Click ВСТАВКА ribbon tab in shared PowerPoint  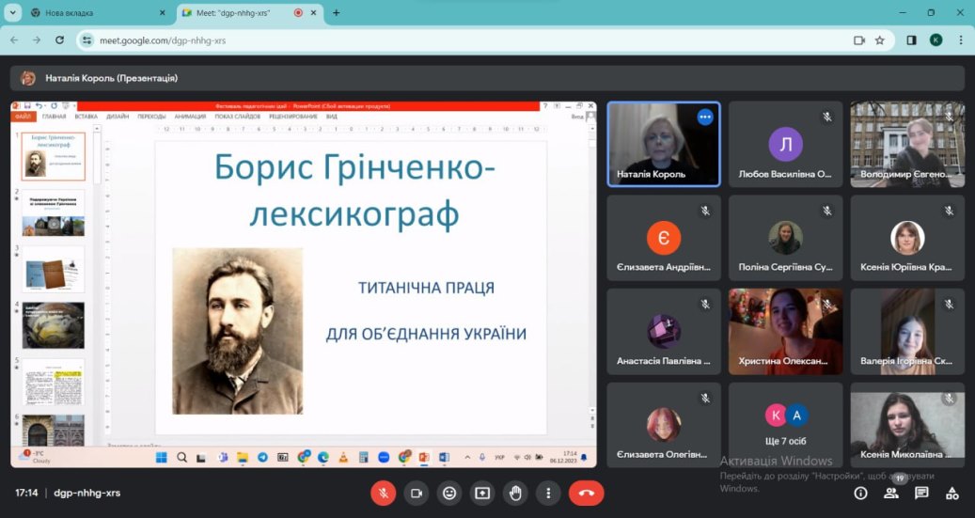[x=86, y=117]
